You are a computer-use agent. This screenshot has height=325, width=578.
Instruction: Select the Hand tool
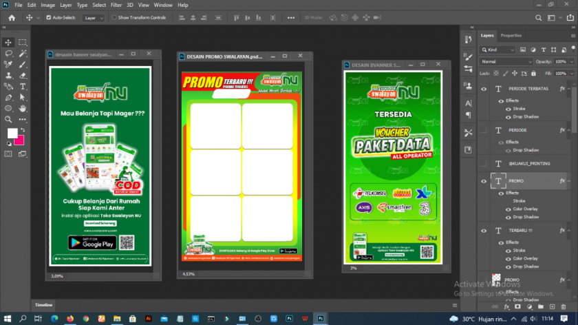[x=23, y=109]
